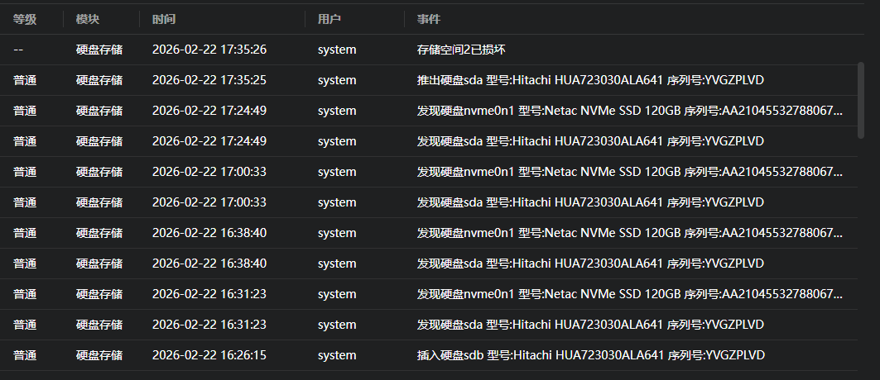Select nvme0n1 discovery event logged at 17:24:49
Image resolution: width=880 pixels, height=380 pixels.
coord(629,111)
